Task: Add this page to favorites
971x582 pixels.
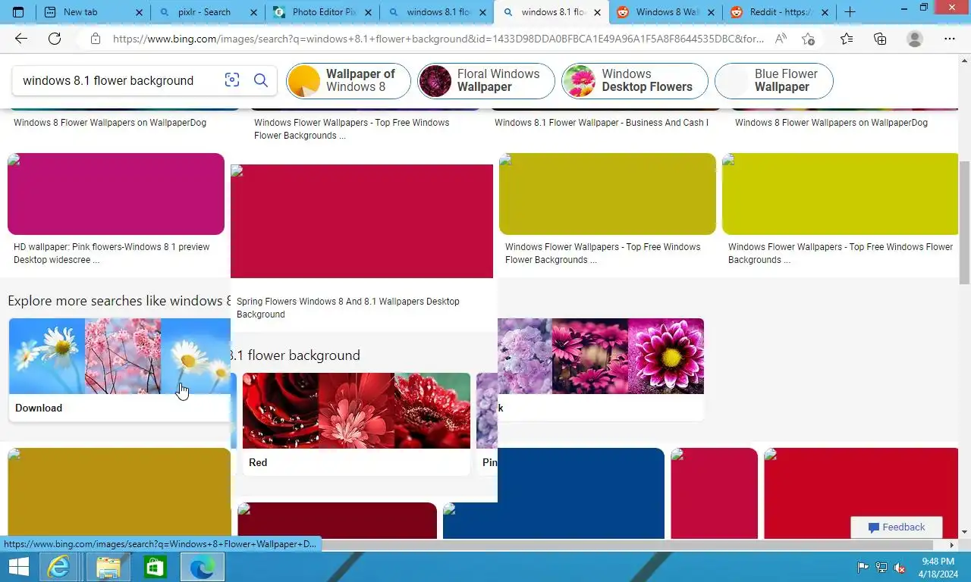Action: point(809,39)
